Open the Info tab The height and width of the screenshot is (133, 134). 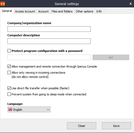tap(99, 11)
